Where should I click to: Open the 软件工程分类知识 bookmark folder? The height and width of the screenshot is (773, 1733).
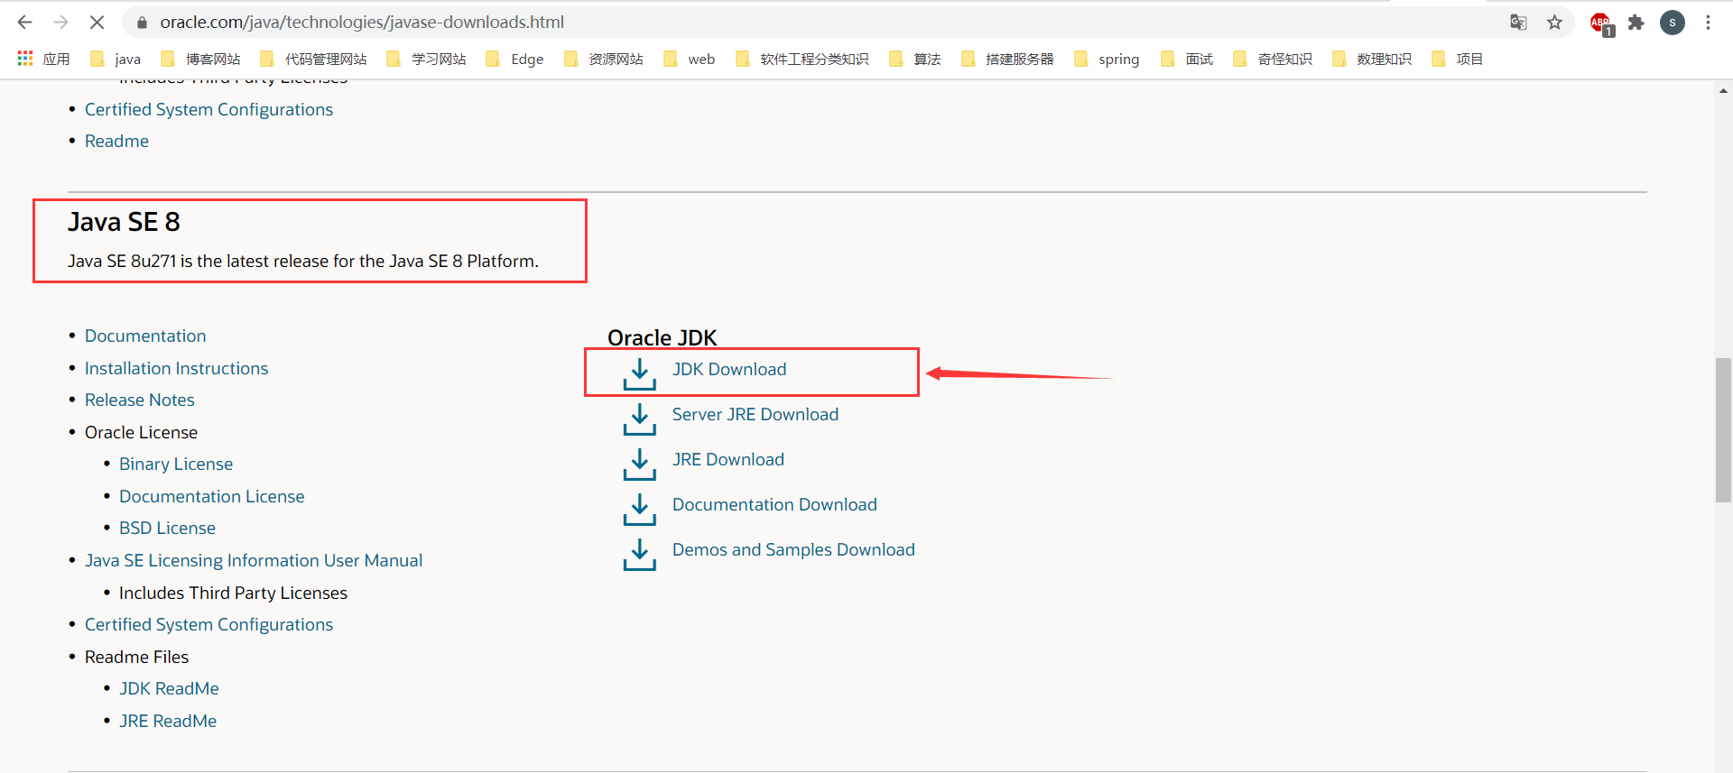pos(802,59)
